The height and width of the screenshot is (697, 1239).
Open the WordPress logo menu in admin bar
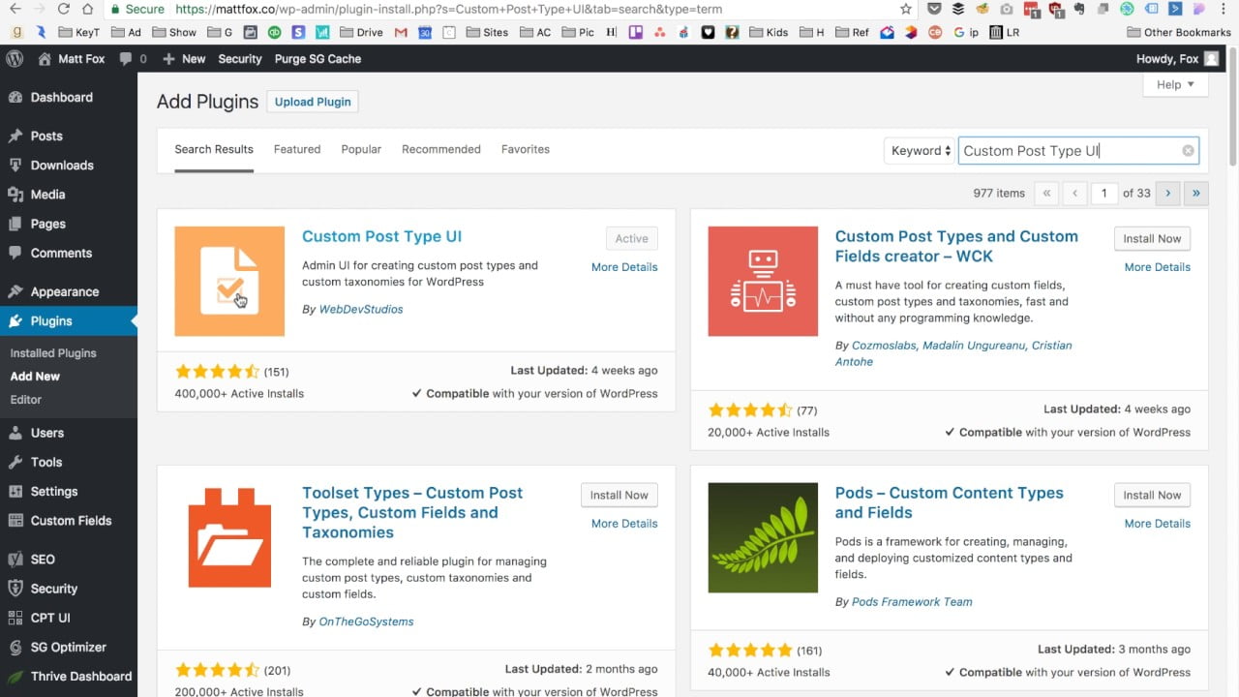click(x=13, y=58)
